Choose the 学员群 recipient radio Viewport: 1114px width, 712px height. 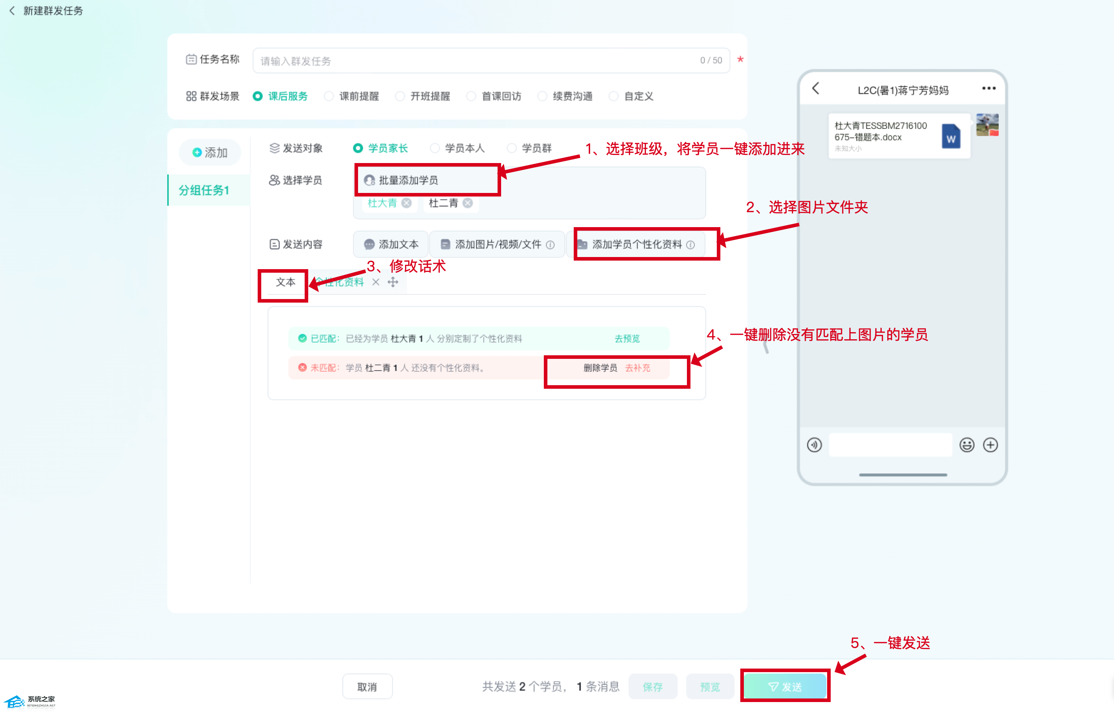[512, 148]
